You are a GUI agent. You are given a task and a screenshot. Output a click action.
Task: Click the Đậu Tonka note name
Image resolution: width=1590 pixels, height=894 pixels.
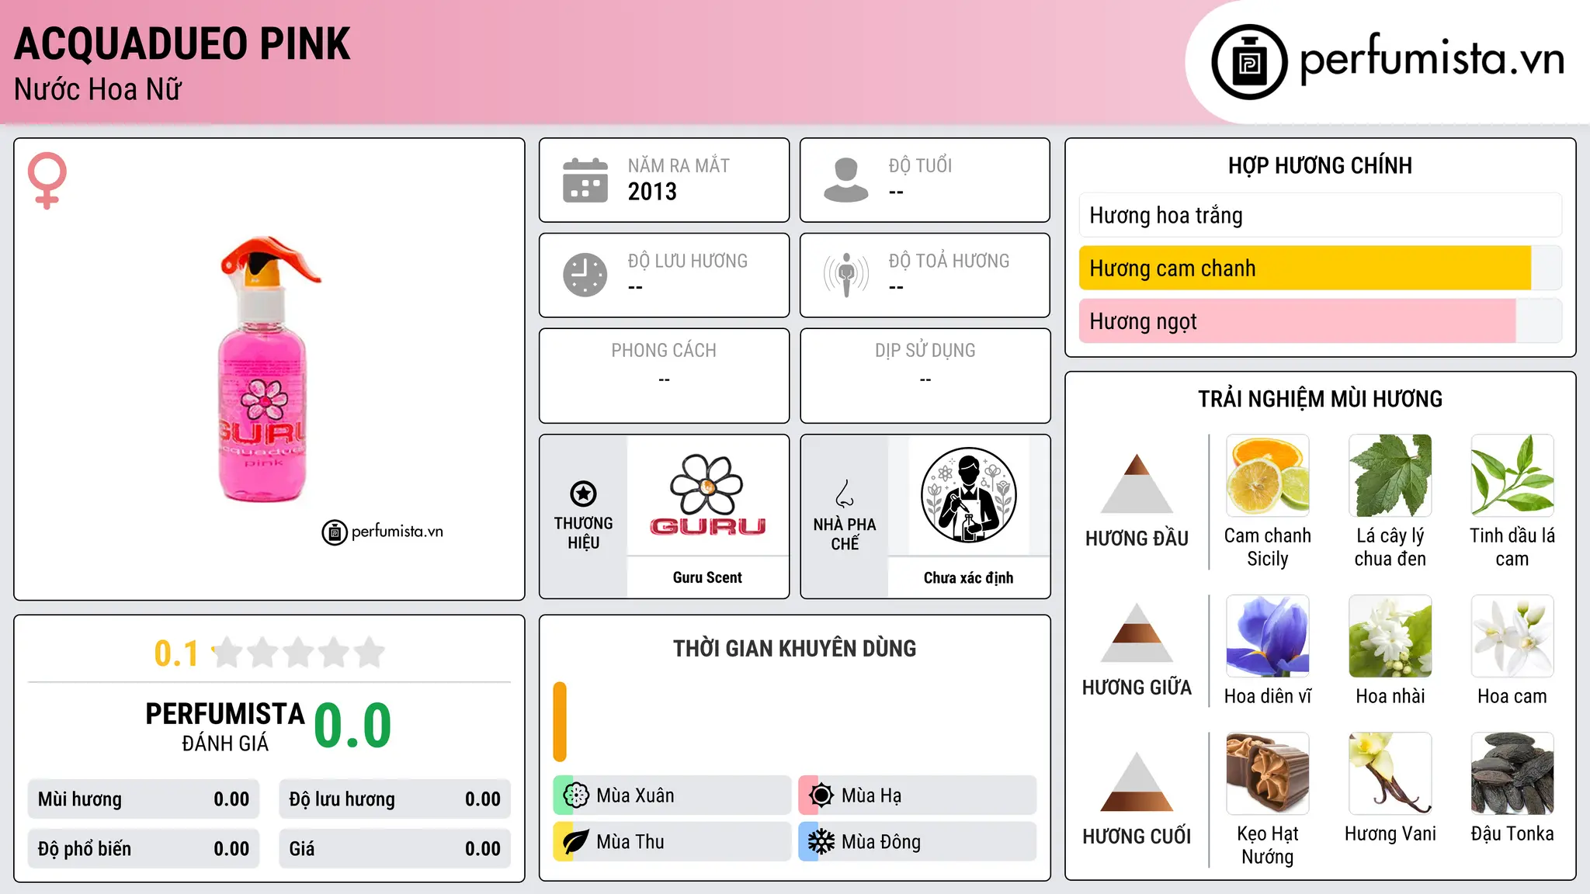pos(1512,833)
